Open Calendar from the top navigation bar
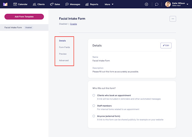192x137 pixels. tap(20, 4)
